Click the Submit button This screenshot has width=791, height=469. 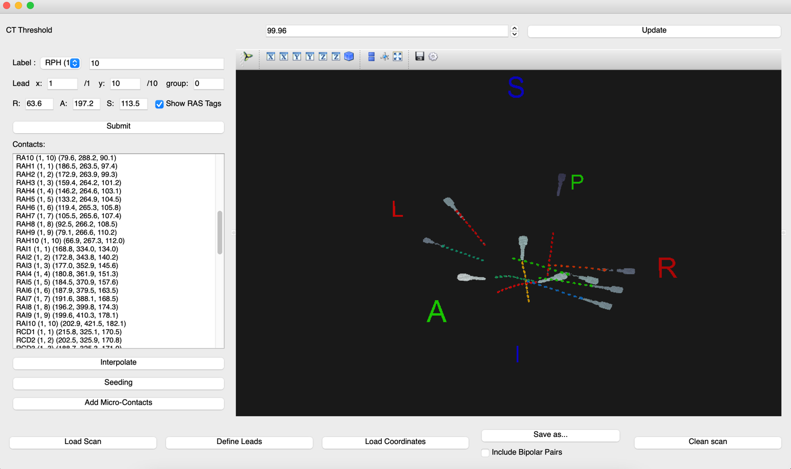pos(118,126)
